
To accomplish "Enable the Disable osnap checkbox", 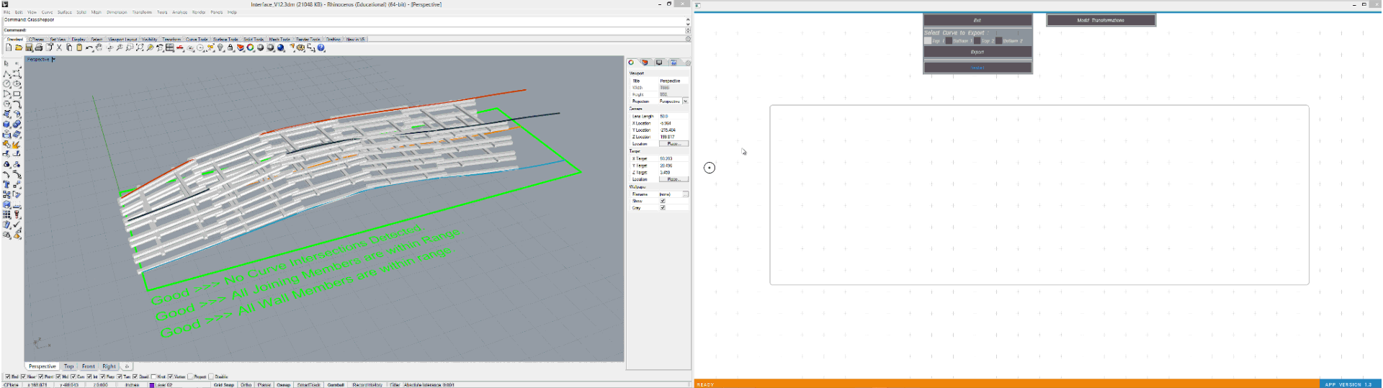I will 211,376.
